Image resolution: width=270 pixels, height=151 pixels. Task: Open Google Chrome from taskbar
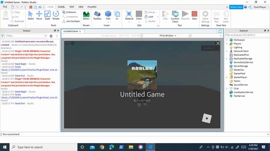[x=102, y=147]
